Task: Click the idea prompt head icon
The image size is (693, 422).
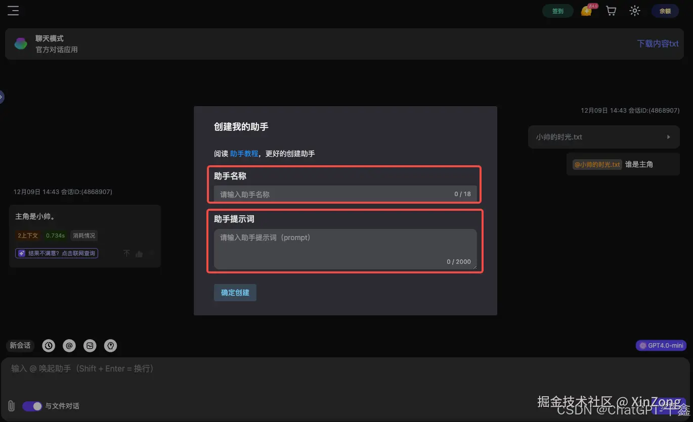Action: (x=110, y=346)
